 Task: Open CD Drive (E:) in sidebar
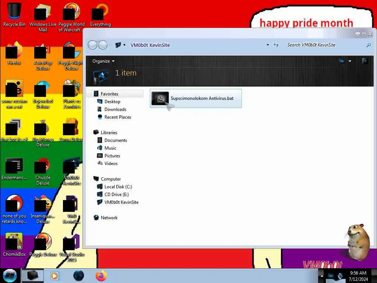point(116,195)
